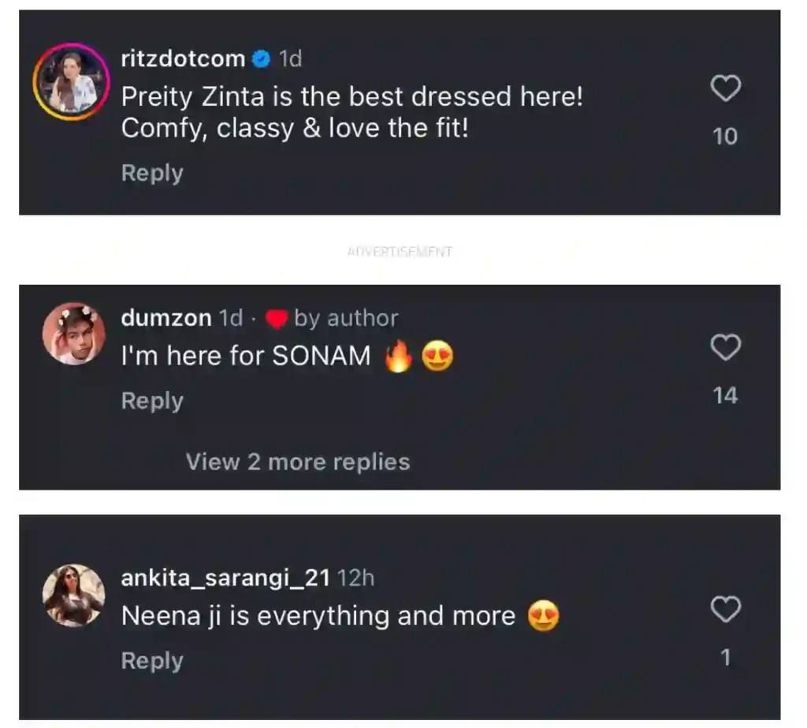
Task: Open ankita_sarangi_21 username link
Action: point(225,578)
